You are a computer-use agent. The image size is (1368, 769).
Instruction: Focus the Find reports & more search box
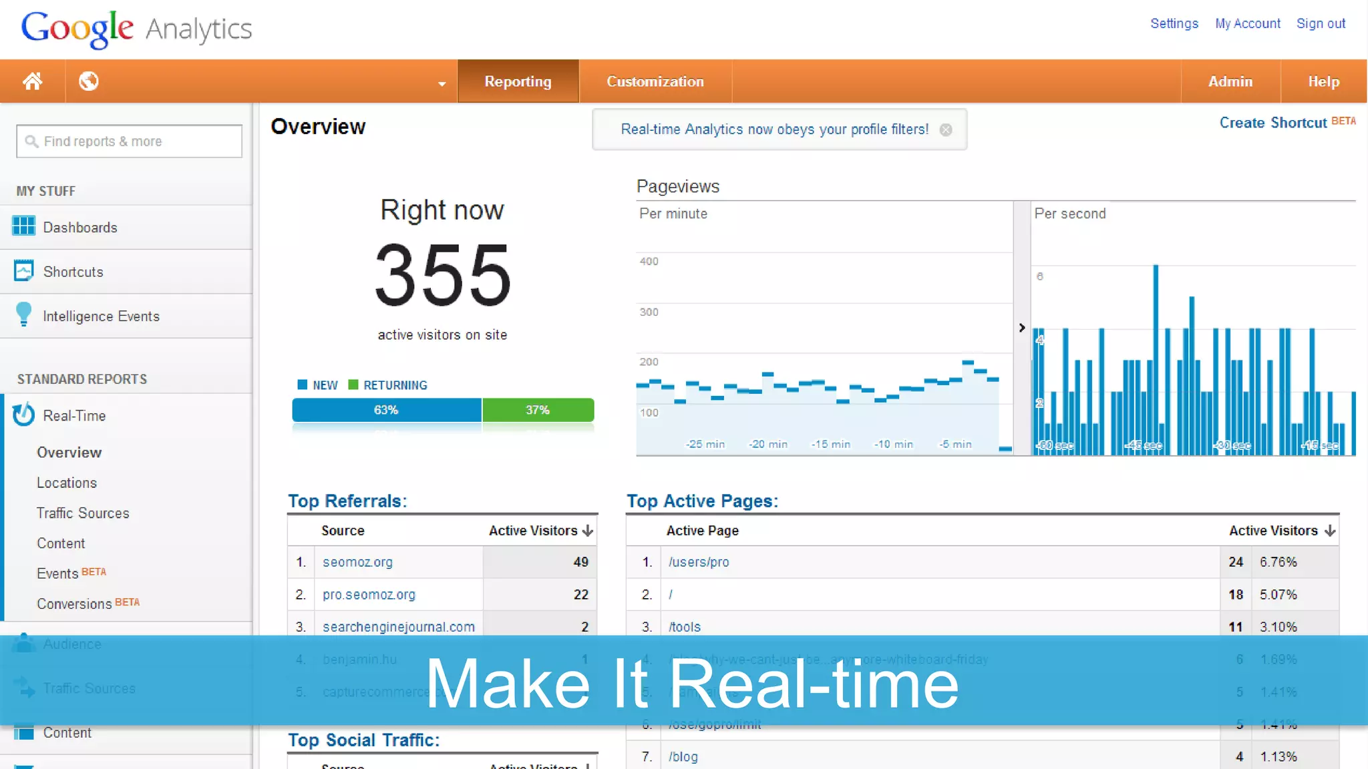click(x=130, y=142)
